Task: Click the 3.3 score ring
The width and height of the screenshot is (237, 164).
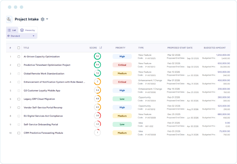Action: pyautogui.click(x=97, y=124)
